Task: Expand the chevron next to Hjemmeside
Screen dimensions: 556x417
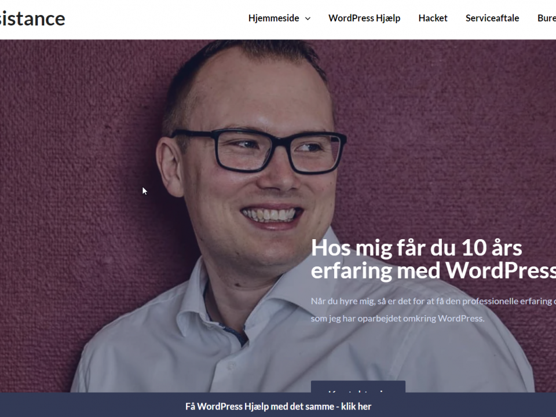Action: 308,19
